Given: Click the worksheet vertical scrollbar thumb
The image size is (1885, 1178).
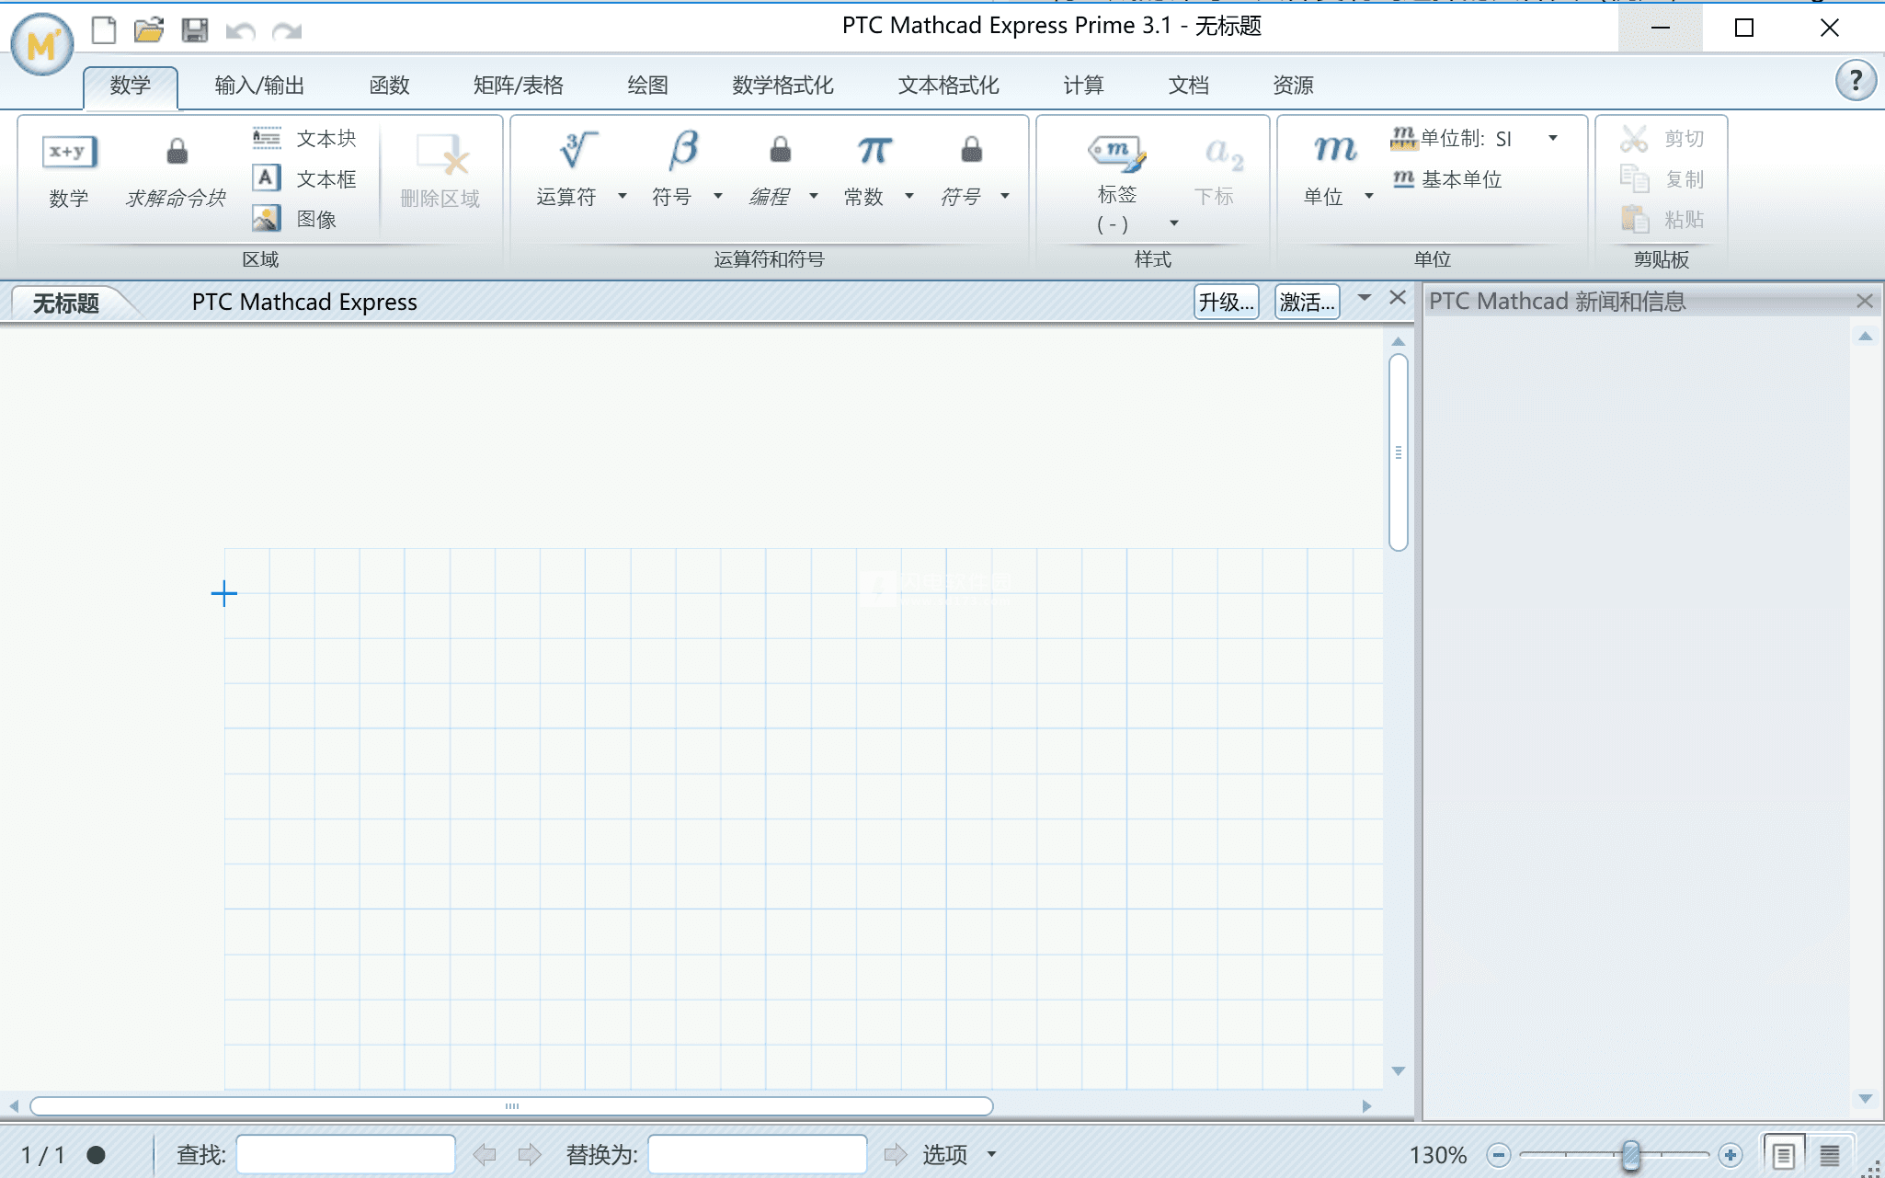Looking at the screenshot, I should (1399, 452).
